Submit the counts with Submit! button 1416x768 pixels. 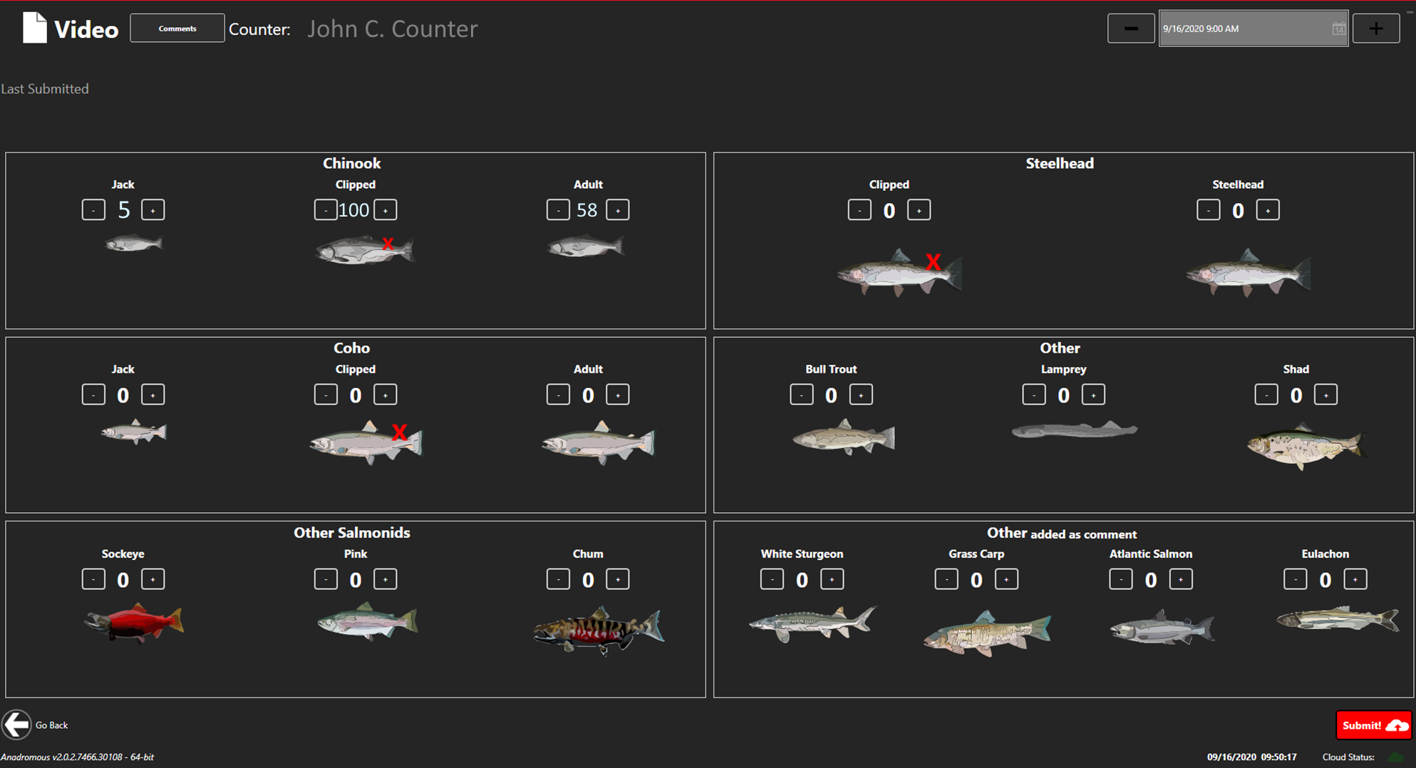[1373, 725]
